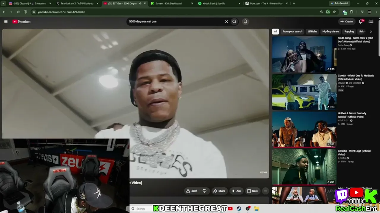Open OBS icon on the taskbar
The height and width of the screenshot is (213, 380).
coord(248,209)
